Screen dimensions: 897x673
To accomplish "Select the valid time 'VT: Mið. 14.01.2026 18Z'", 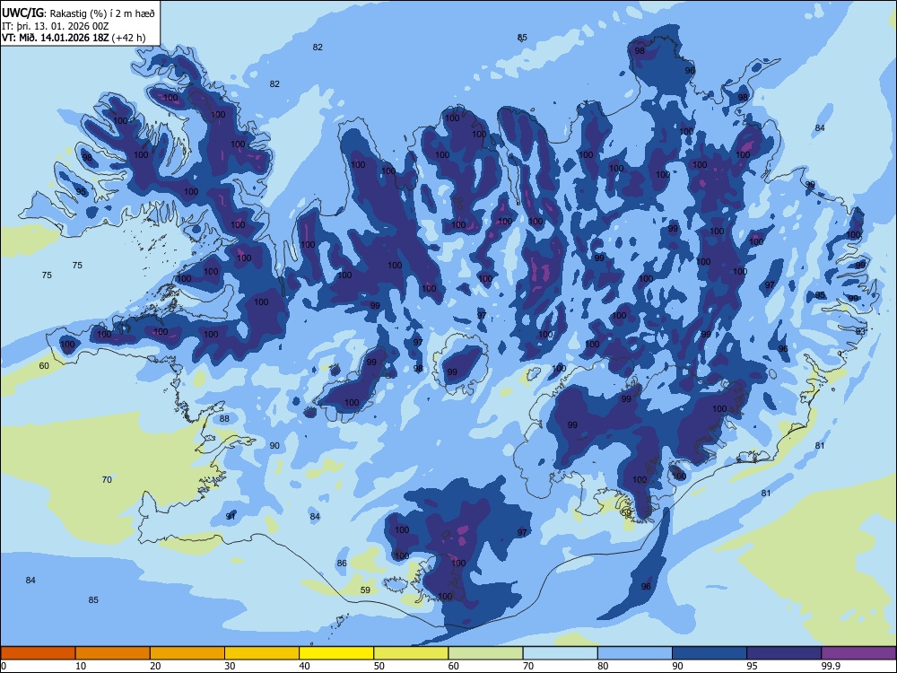I will pos(56,39).
